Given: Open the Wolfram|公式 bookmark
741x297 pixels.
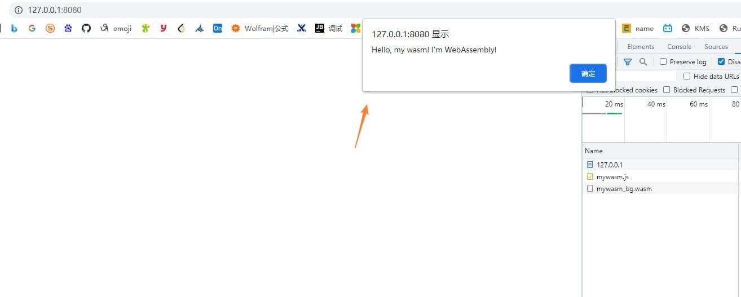Looking at the screenshot, I should [x=259, y=28].
